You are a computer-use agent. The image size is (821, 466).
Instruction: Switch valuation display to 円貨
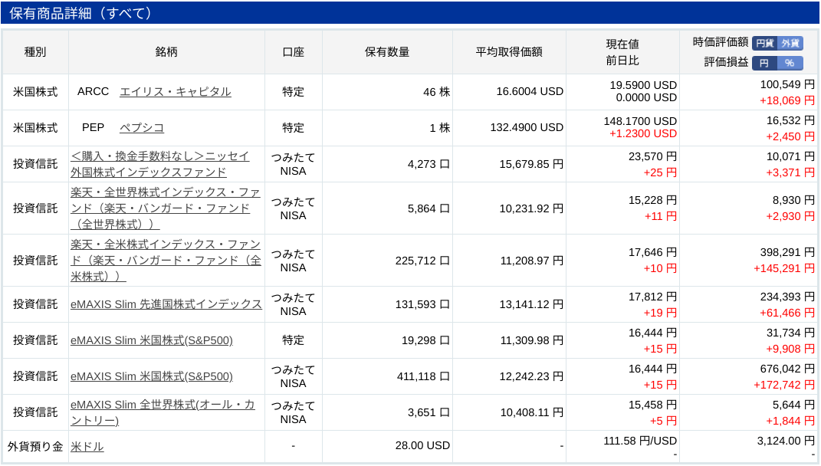(x=764, y=43)
